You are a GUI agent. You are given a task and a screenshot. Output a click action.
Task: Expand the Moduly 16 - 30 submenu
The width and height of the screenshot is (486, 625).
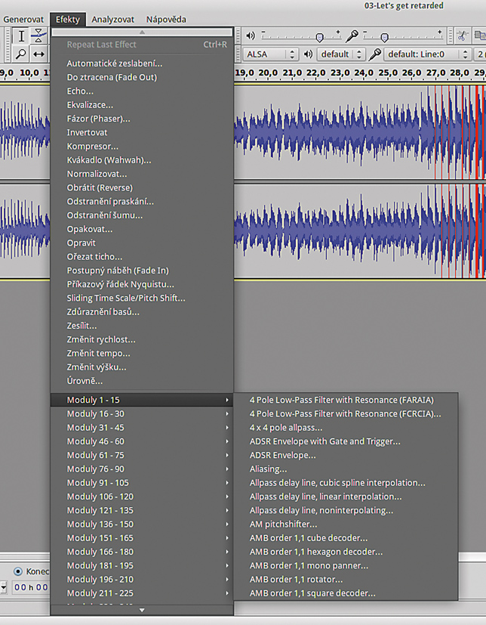142,413
